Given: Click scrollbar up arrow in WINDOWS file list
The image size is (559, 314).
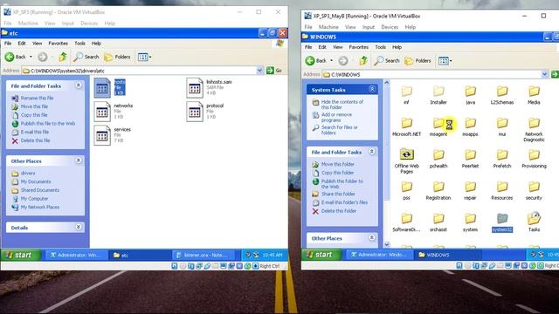Looking at the screenshot, I should (x=387, y=83).
